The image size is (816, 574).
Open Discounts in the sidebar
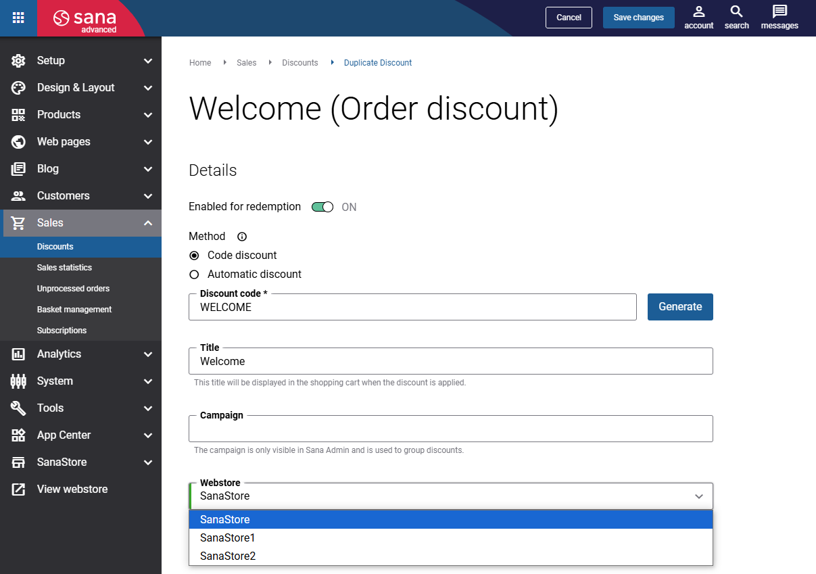point(80,247)
